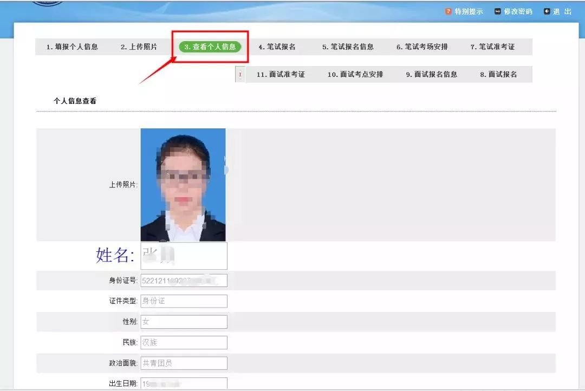This screenshot has height=391, width=585.
Task: Open 11.面试准考证 tab
Action: [x=281, y=75]
